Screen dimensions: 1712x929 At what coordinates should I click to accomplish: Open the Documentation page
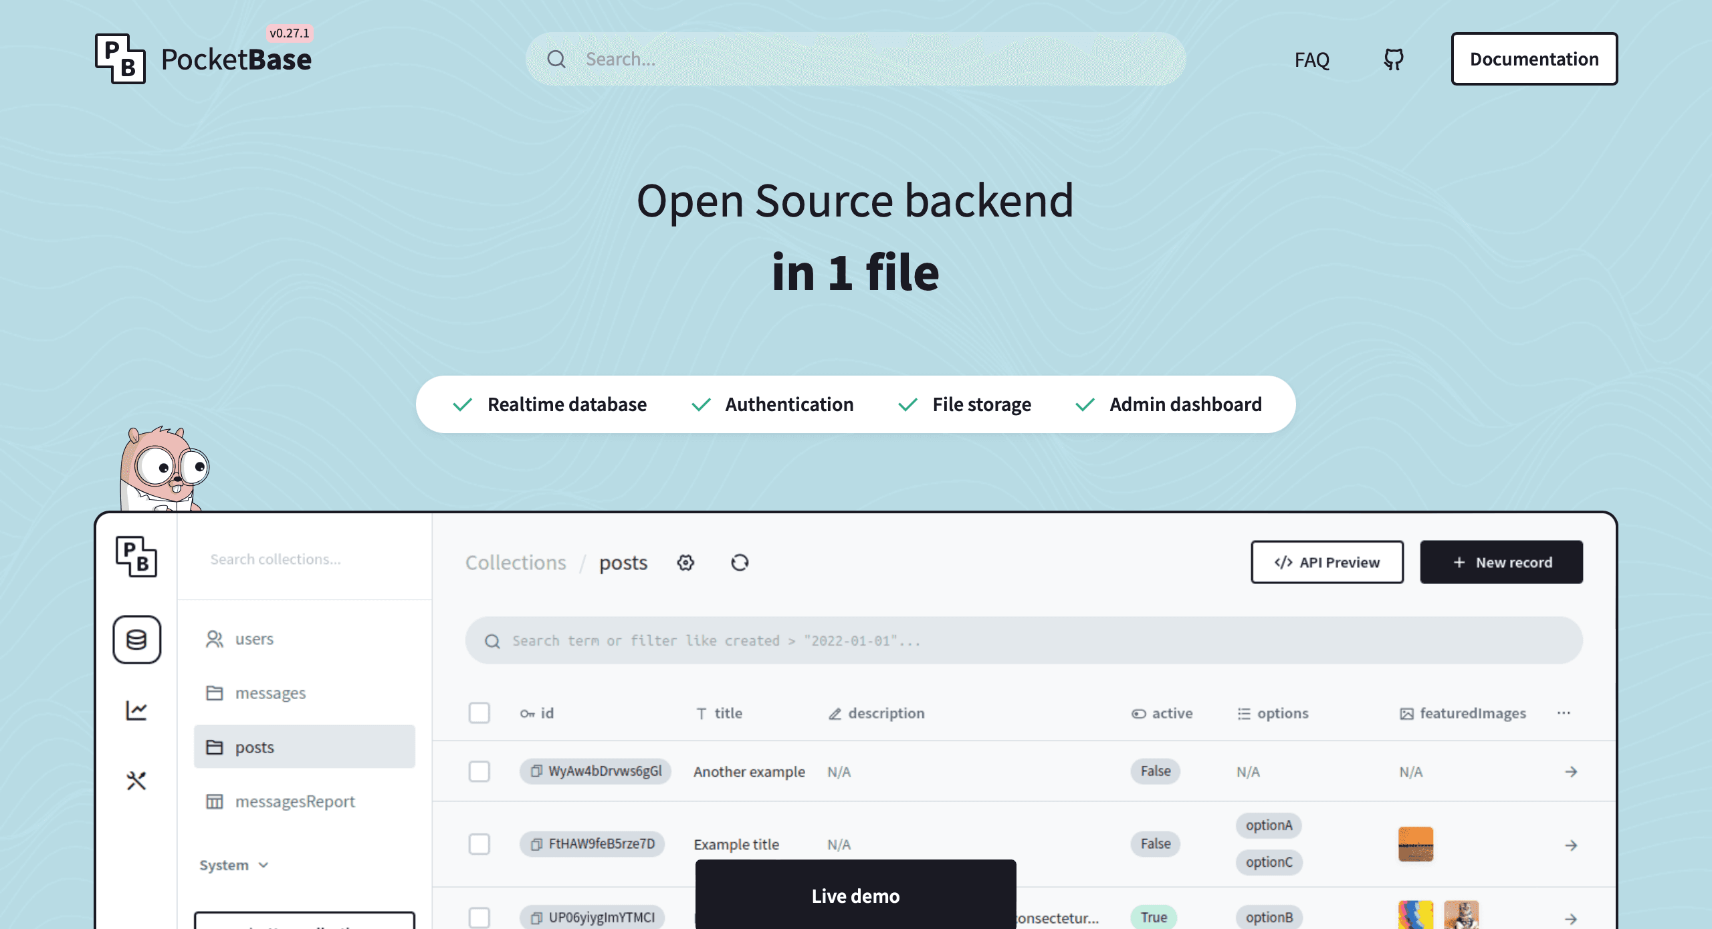click(x=1534, y=59)
